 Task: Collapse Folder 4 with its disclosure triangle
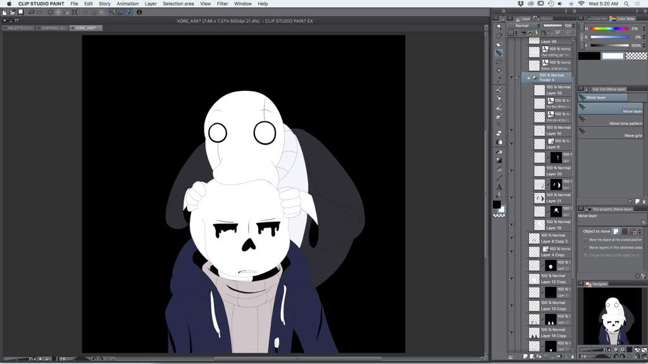528,78
